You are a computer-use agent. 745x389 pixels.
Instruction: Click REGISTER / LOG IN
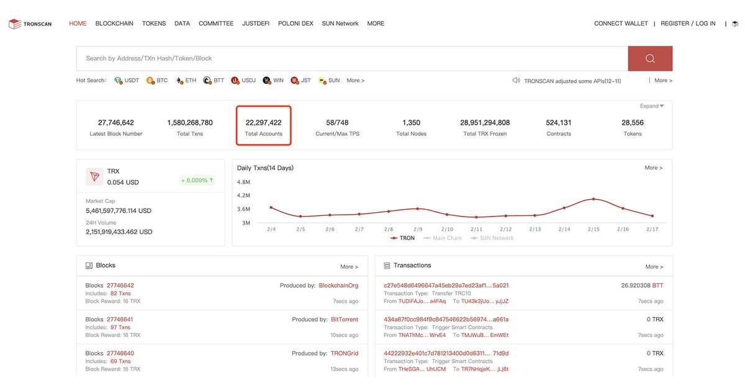pyautogui.click(x=688, y=24)
